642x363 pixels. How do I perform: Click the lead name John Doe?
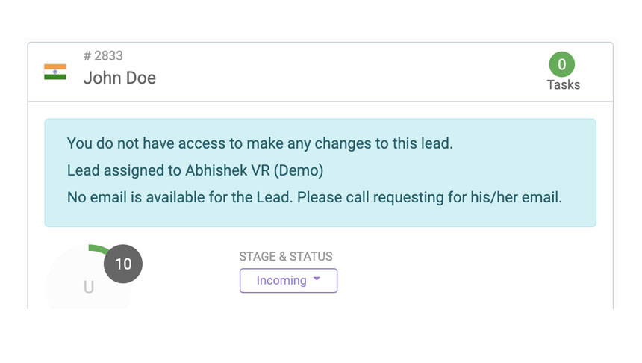coord(119,78)
